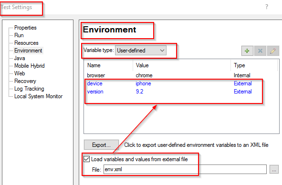Click the env.xml File input field
Screen dimensions: 282x185
[x=185, y=169]
